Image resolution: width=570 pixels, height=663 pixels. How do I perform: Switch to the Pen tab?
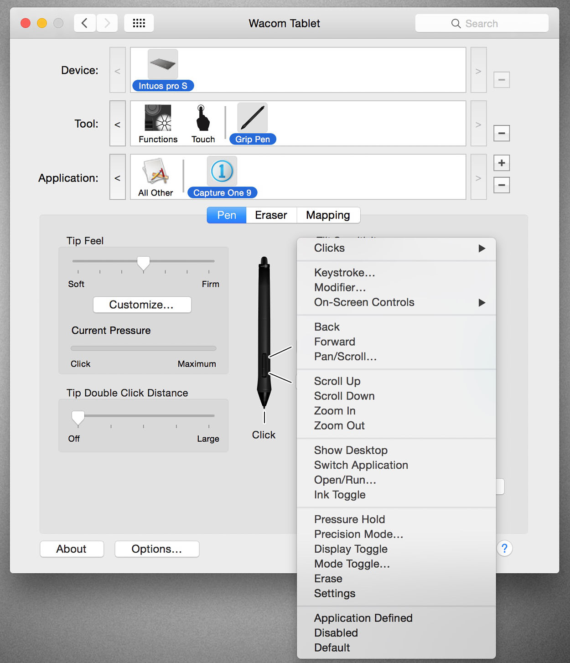227,215
